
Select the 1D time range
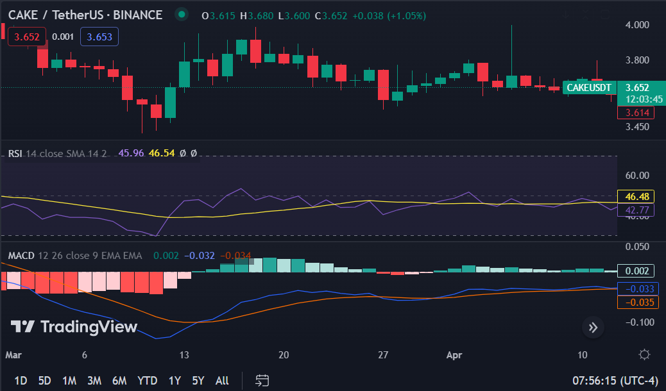pyautogui.click(x=21, y=380)
